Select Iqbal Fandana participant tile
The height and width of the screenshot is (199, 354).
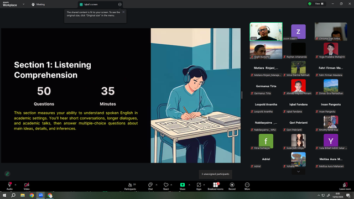tap(298, 104)
